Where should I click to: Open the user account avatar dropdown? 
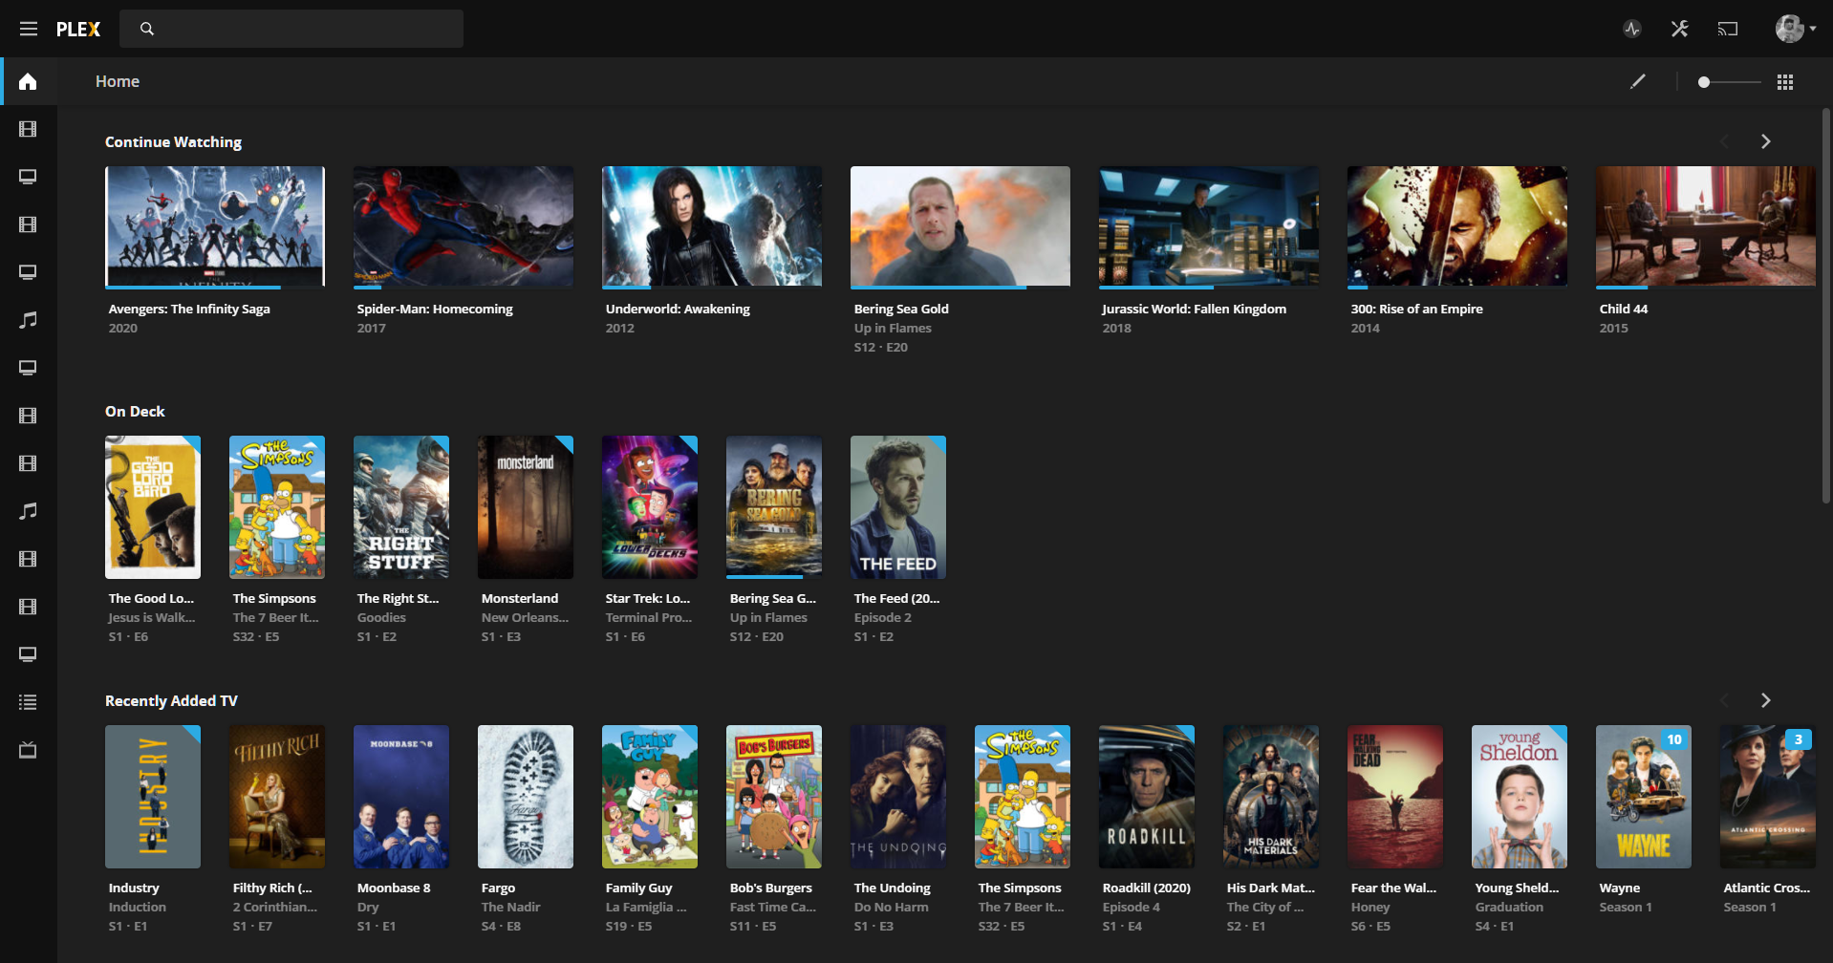coord(1795,29)
